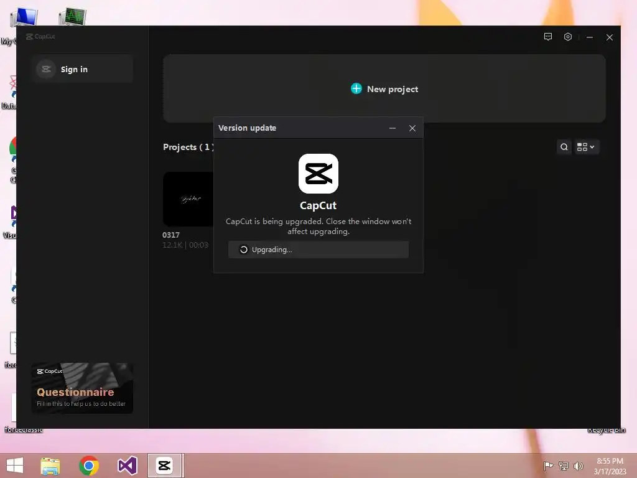Screen dimensions: 637x478
Task: Click the second desktop monitor icon at top
Action: [x=72, y=17]
